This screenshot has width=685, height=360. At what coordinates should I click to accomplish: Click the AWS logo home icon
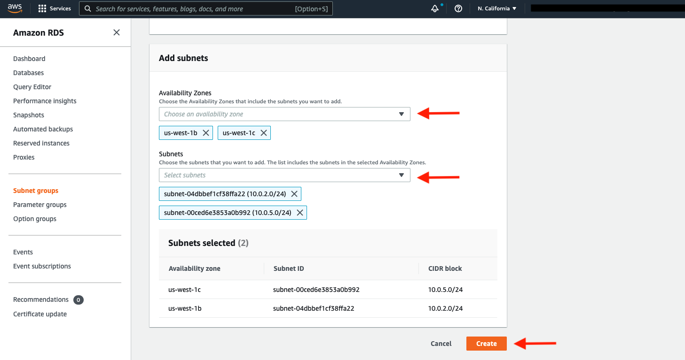pyautogui.click(x=15, y=8)
